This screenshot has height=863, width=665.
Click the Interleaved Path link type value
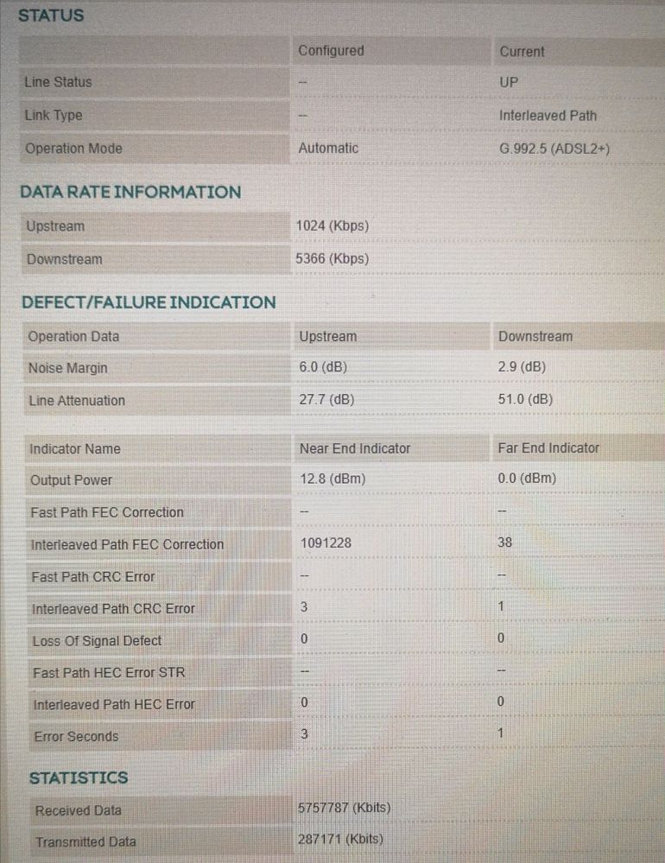tap(548, 115)
